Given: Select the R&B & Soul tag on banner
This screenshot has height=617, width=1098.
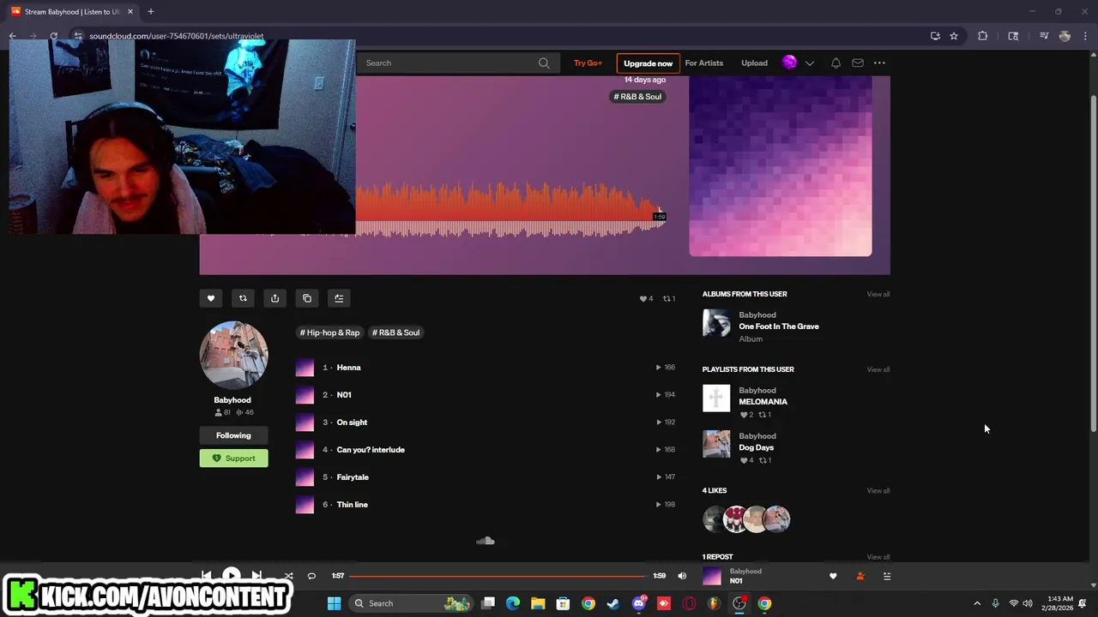Looking at the screenshot, I should [x=637, y=97].
